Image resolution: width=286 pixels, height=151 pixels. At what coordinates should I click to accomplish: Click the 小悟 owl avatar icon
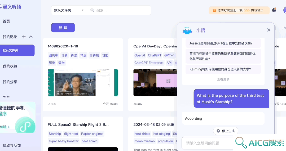pos(187,30)
